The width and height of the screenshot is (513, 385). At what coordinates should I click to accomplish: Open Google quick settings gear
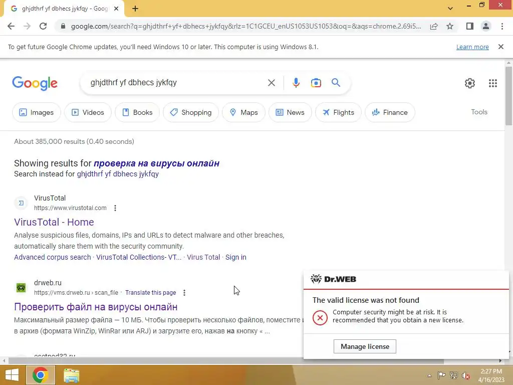coord(470,83)
